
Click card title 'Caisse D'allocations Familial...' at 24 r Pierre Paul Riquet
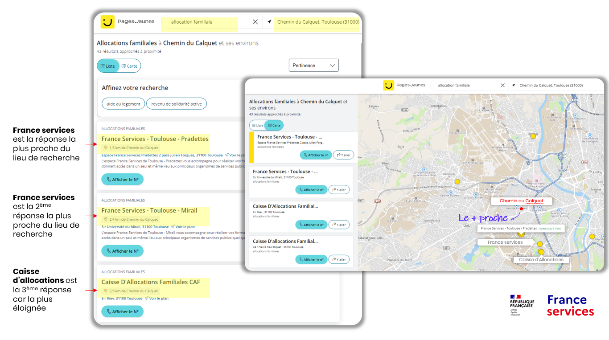click(x=285, y=241)
